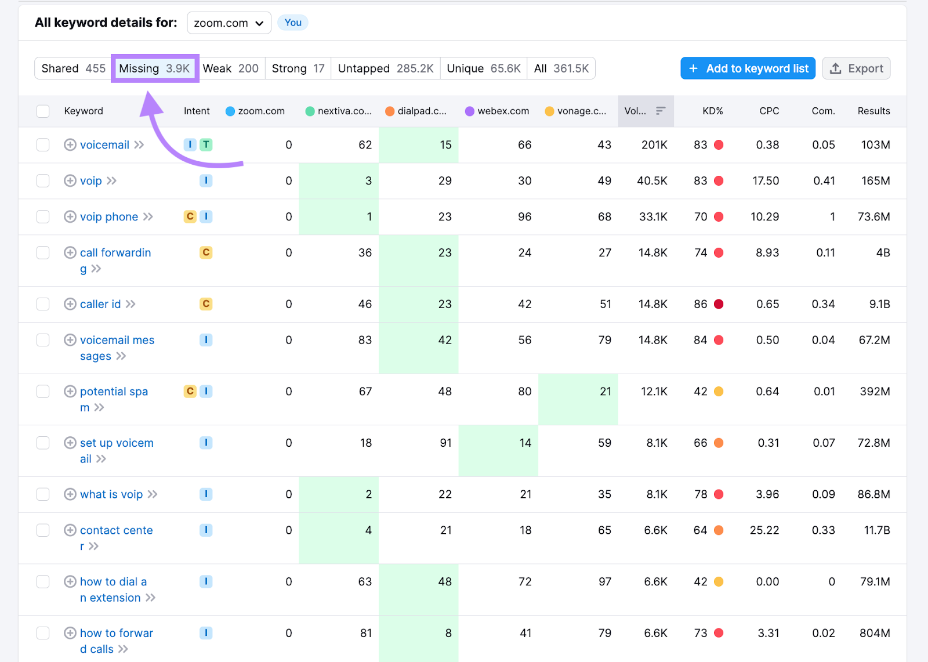
Task: Click plus icon beside caller id
Action: 70,304
